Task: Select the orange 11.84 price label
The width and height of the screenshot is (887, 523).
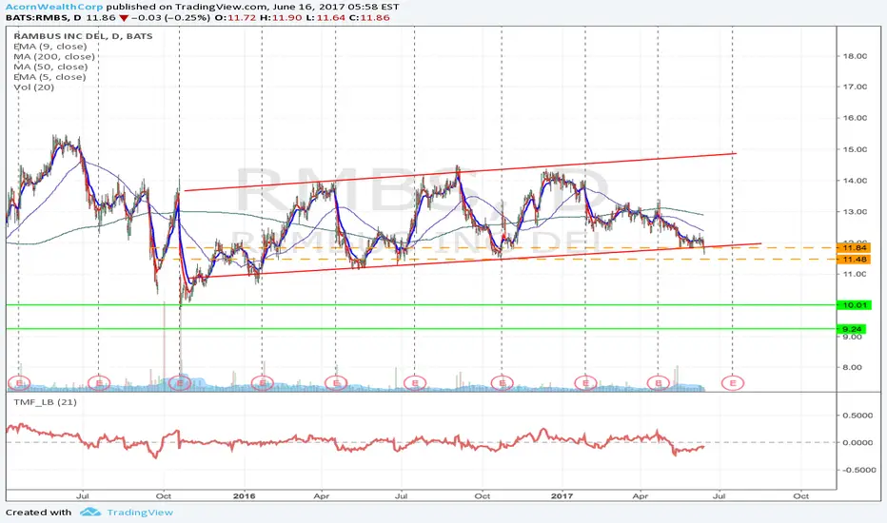Action: tap(854, 247)
